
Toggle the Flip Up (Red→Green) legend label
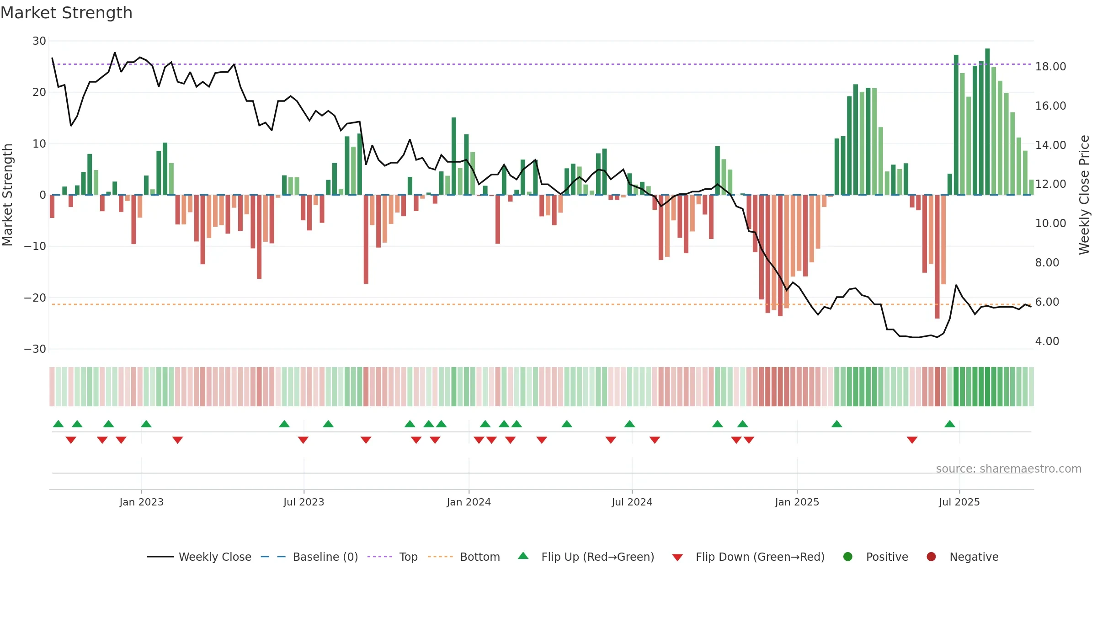tap(598, 557)
